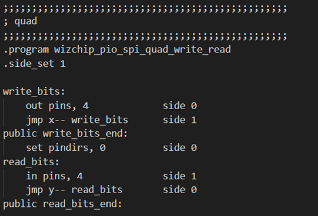Click 'side 1' after 'jmp x-- write_bits'
The width and height of the screenshot is (318, 216).
click(180, 120)
